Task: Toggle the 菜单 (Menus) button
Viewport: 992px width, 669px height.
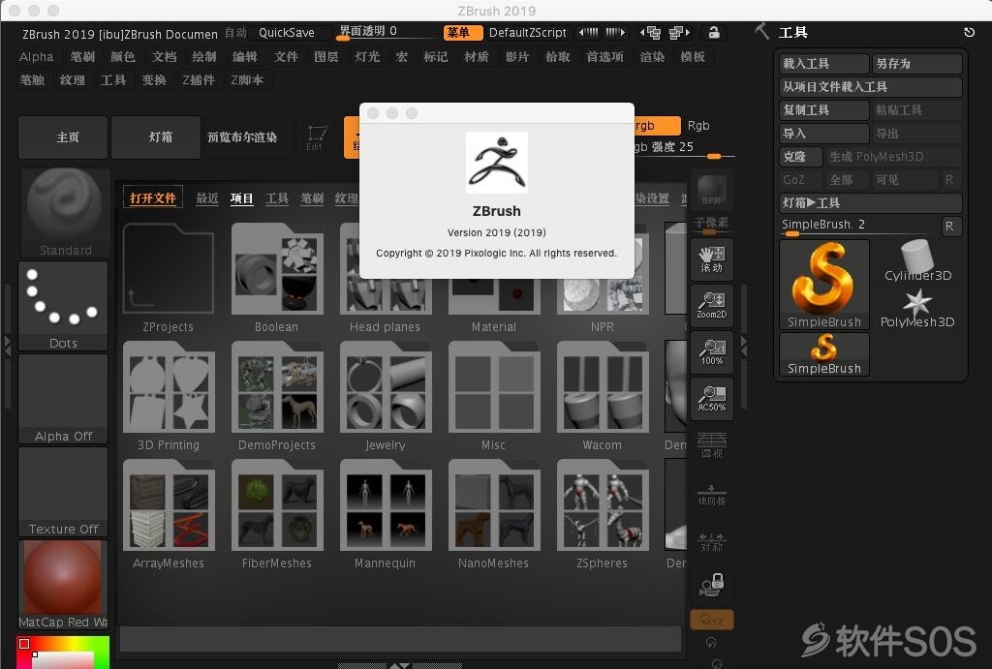Action: coord(462,32)
